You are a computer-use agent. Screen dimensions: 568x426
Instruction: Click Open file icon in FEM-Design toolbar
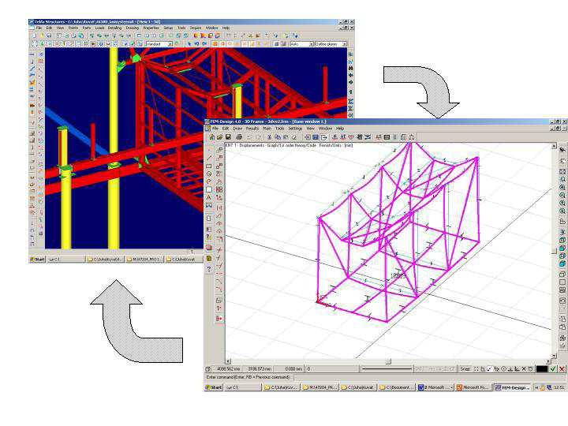click(219, 137)
